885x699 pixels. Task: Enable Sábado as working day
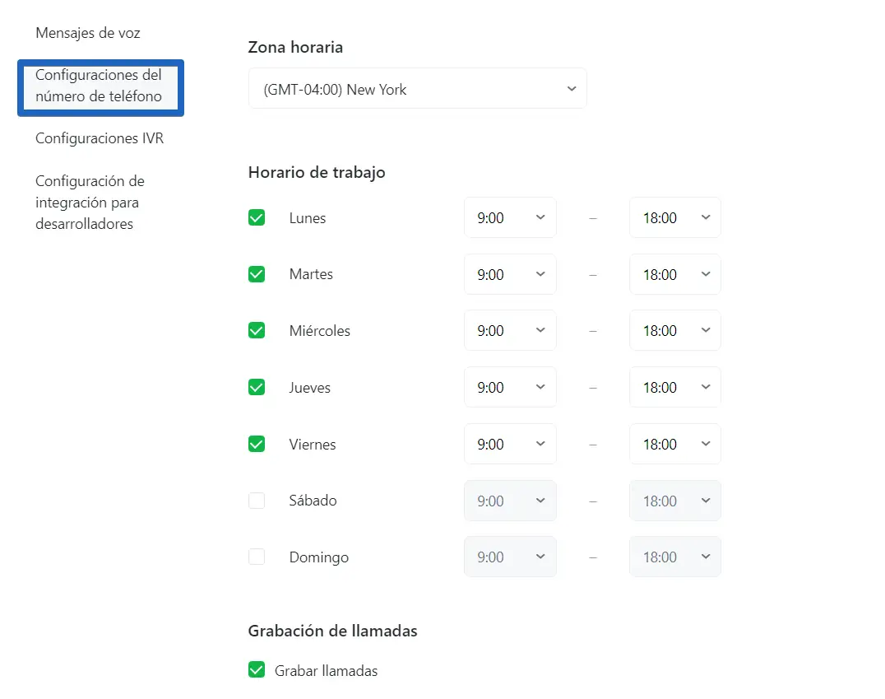pos(257,501)
